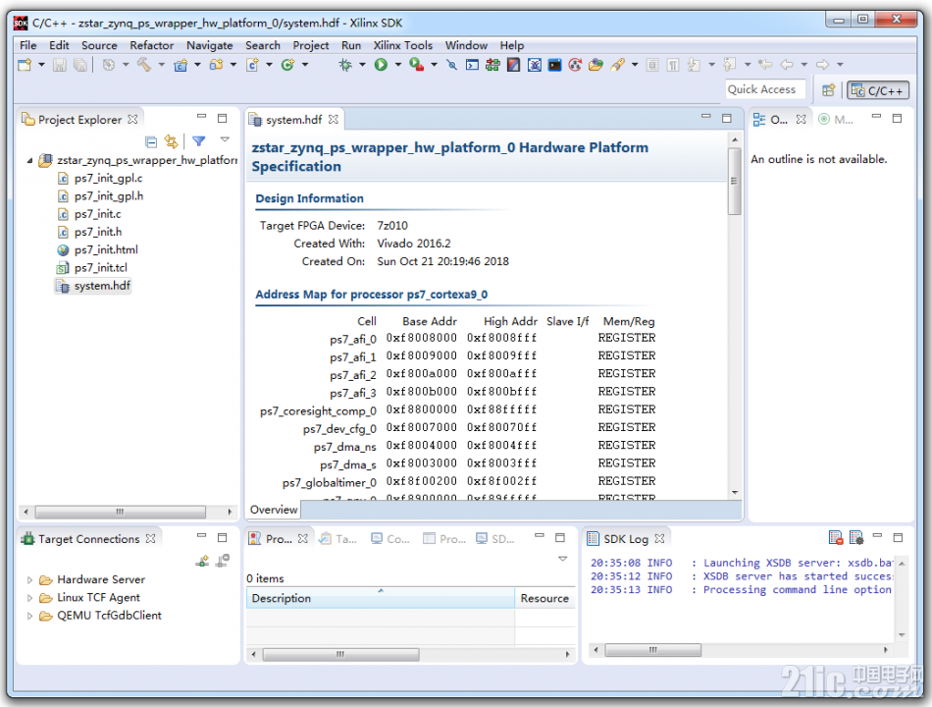932x707 pixels.
Task: Click the New C source file toolbar icon
Action: (252, 64)
